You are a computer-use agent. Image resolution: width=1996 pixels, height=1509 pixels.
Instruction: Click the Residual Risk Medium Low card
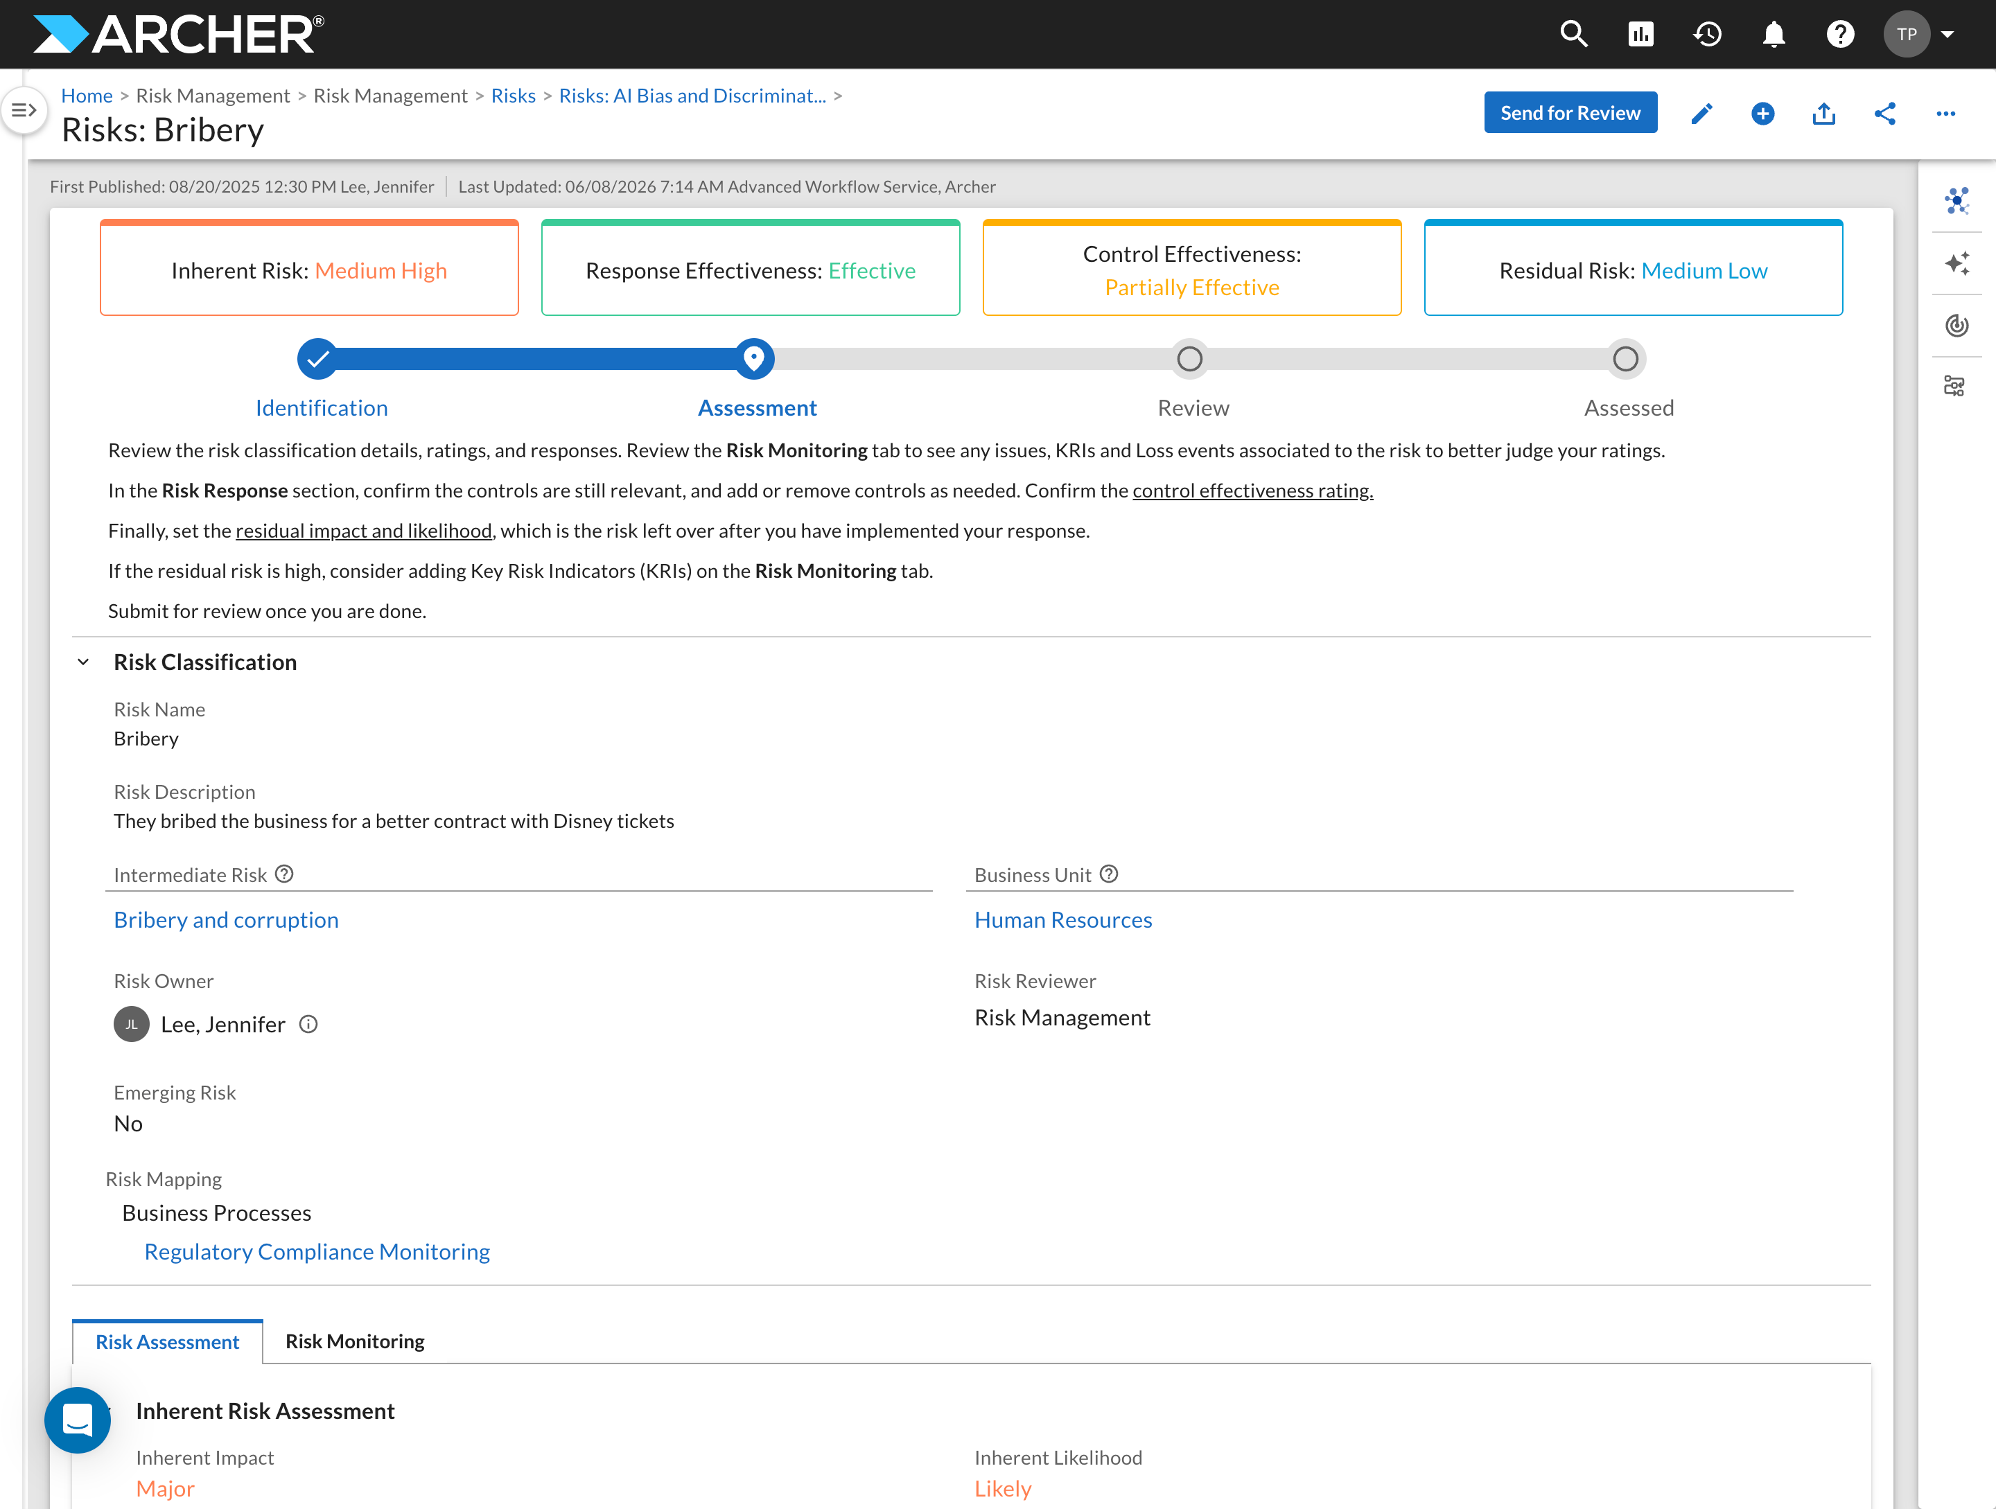coord(1634,268)
